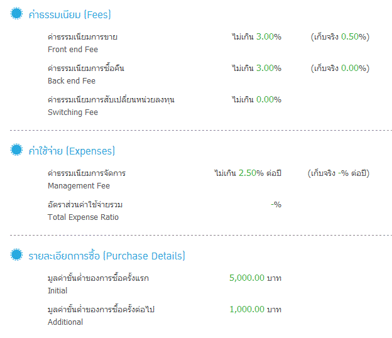The image size is (392, 338).
Task: Click the 5,000.00 baht initial minimum amount
Action: [x=255, y=278]
